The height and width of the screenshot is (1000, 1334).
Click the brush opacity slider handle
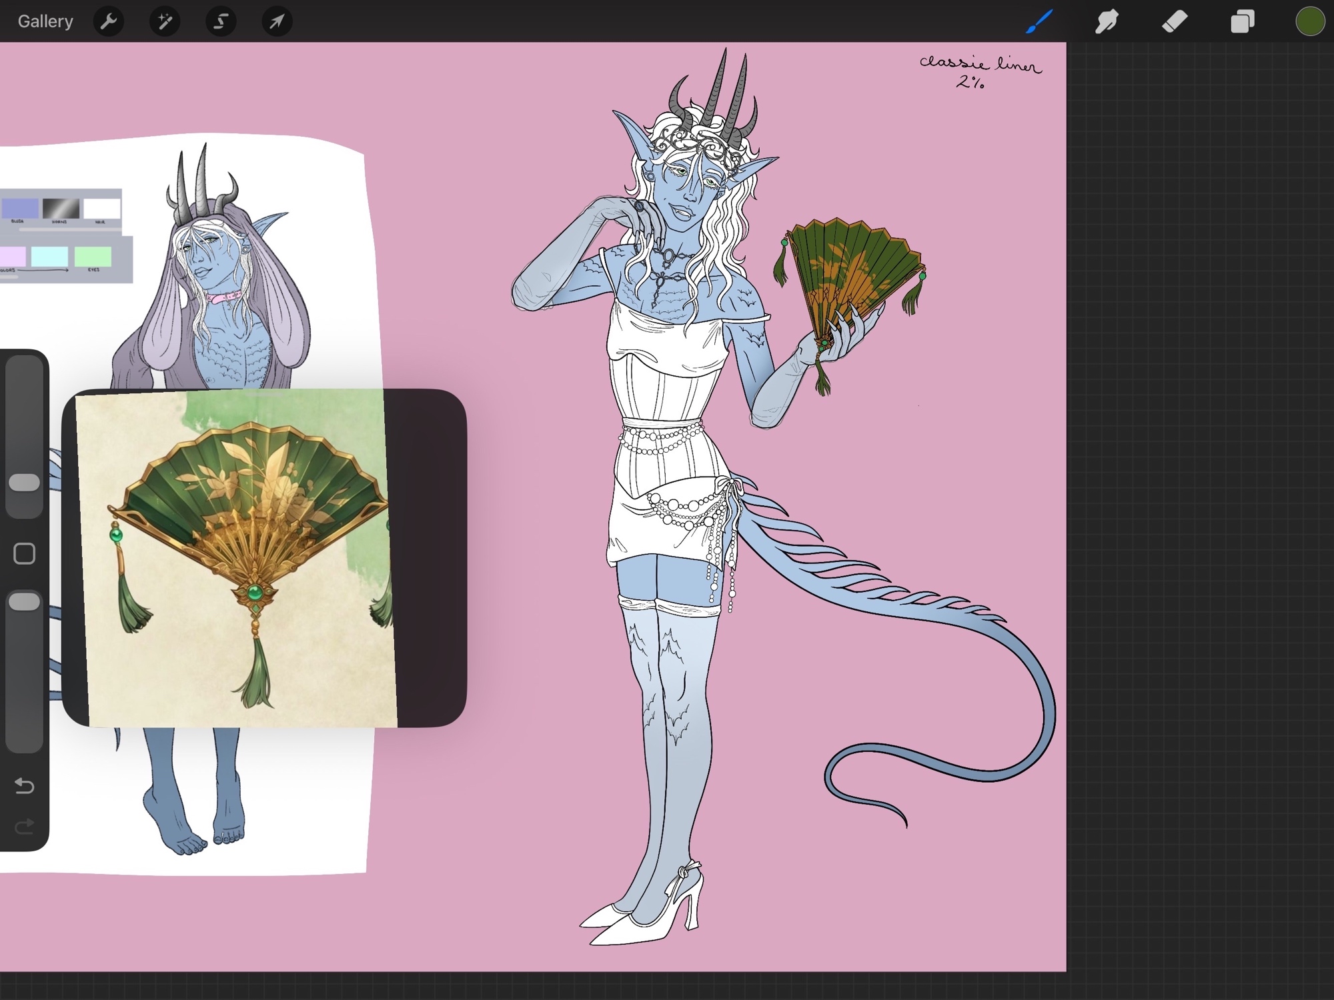point(25,602)
